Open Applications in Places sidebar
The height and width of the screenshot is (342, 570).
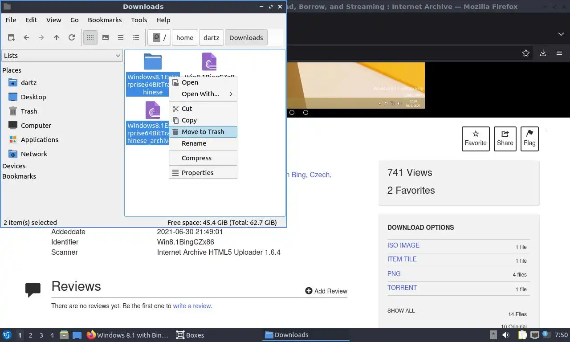tap(39, 140)
